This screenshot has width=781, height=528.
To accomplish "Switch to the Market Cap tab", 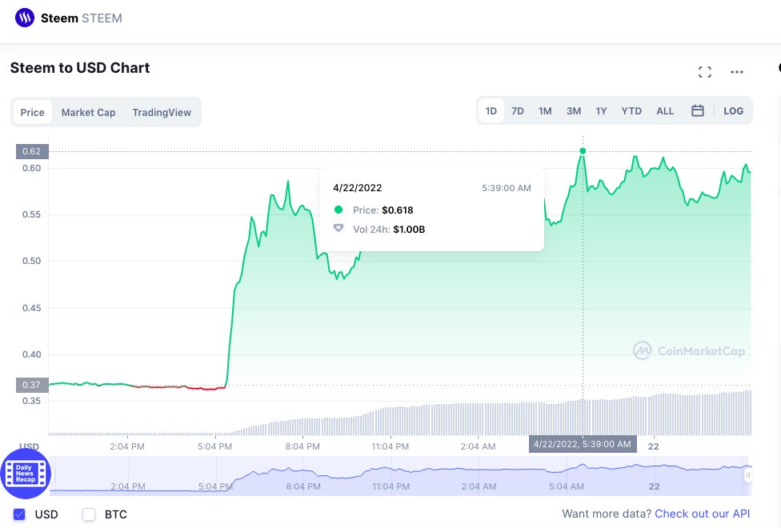I will coord(88,113).
